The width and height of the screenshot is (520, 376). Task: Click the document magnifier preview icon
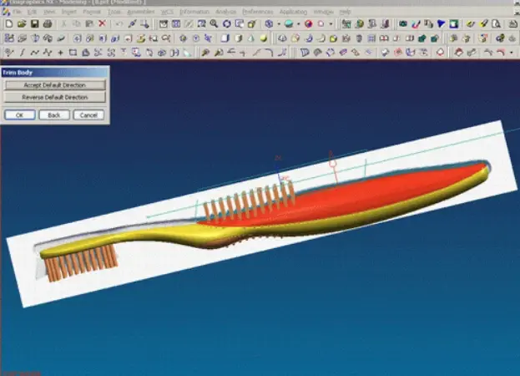pyautogui.click(x=496, y=23)
